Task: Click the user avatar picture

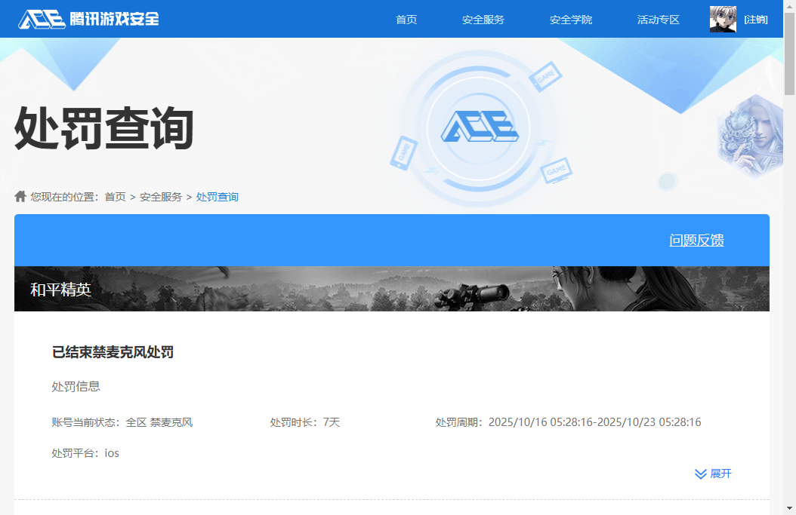Action: [723, 20]
